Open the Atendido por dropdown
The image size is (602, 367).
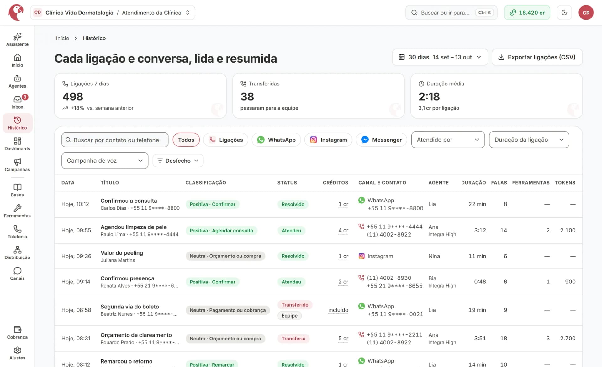(448, 140)
